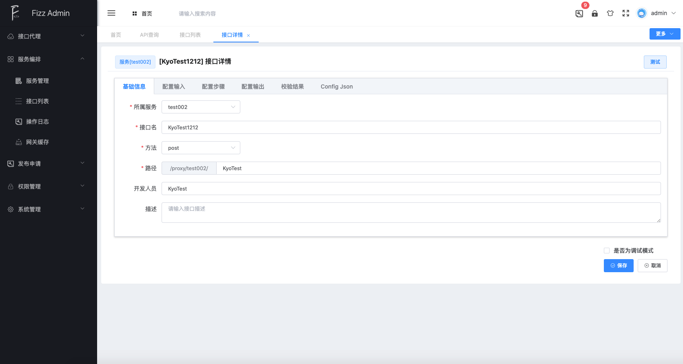Enable the 是否为调试模式 checkbox
The width and height of the screenshot is (683, 364).
(607, 251)
